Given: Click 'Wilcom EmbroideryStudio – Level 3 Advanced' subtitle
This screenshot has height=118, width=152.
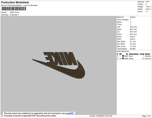Looking at the screenshot, I should pyautogui.click(x=19, y=5).
